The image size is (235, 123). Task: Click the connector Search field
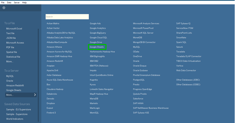tap(67, 17)
